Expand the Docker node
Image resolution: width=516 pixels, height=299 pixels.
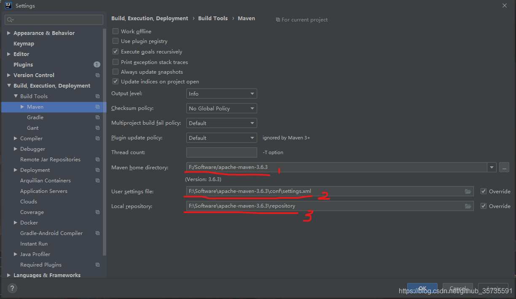[16, 223]
